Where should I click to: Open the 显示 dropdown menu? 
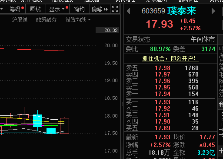click(x=57, y=9)
